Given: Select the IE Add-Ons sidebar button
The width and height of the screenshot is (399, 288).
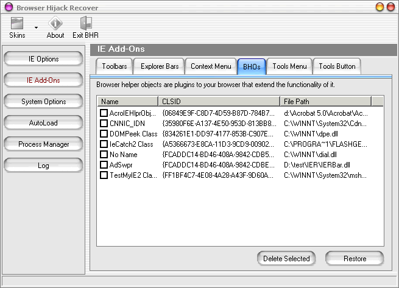Looking at the screenshot, I should click(43, 80).
